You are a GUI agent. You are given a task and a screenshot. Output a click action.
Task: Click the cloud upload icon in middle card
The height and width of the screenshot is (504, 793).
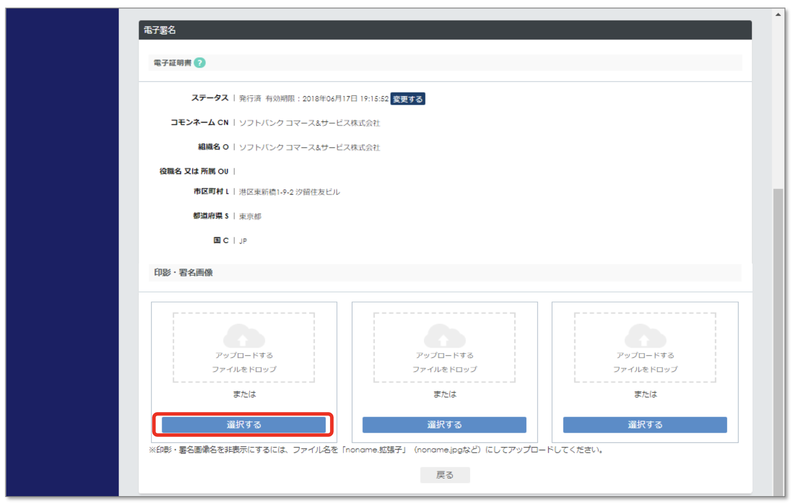444,335
